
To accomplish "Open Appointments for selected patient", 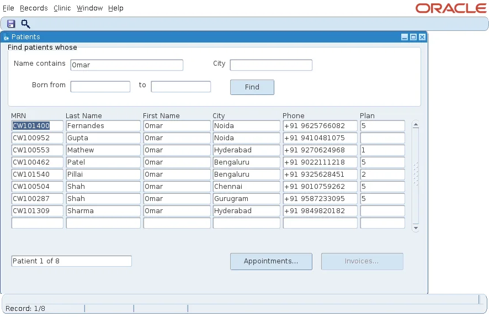I will pyautogui.click(x=271, y=261).
